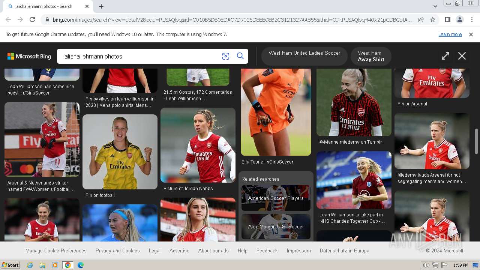Select West Ham Away Shirt suggestion

tap(371, 56)
